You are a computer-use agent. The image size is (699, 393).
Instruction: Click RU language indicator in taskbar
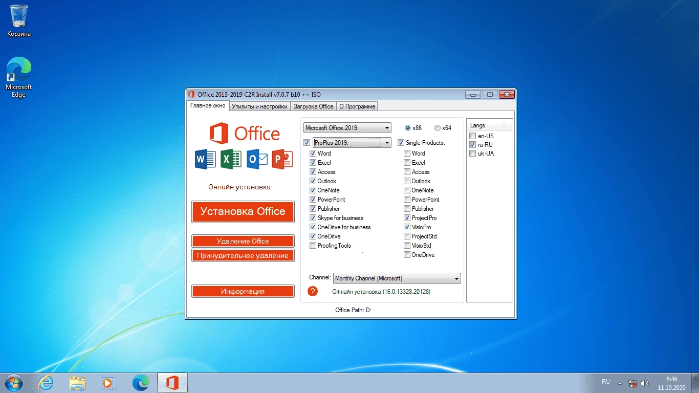[606, 382]
